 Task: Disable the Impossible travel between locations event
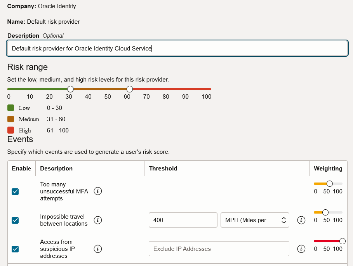[15, 220]
